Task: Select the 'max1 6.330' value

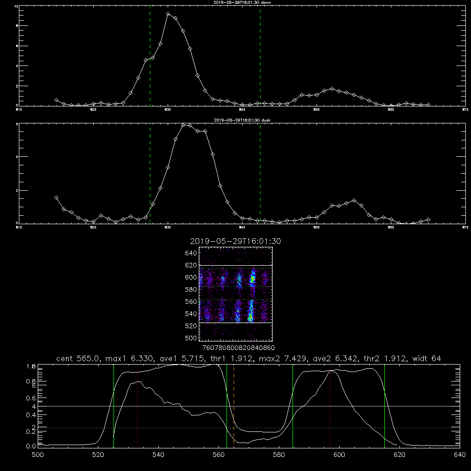Action: pos(130,358)
